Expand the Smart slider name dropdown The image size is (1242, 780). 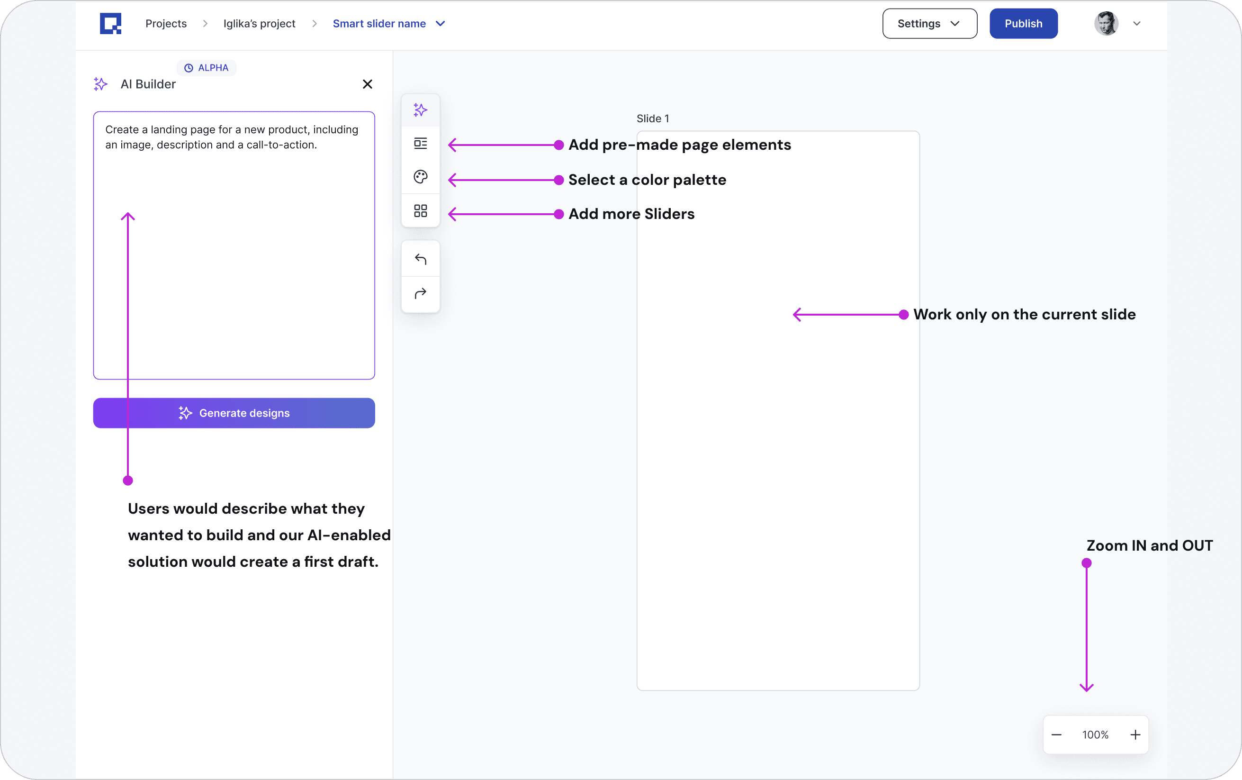[x=440, y=24]
